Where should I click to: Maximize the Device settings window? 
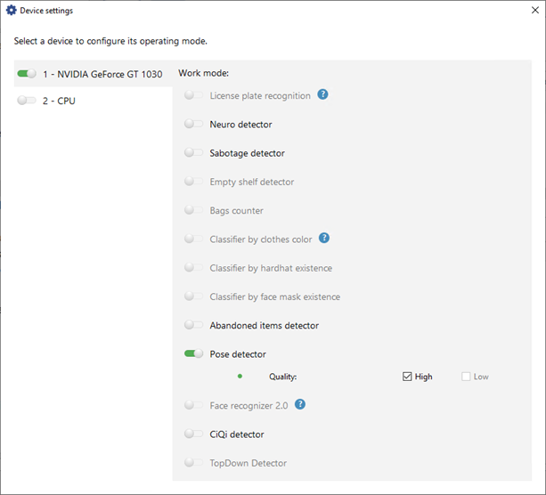click(x=484, y=11)
